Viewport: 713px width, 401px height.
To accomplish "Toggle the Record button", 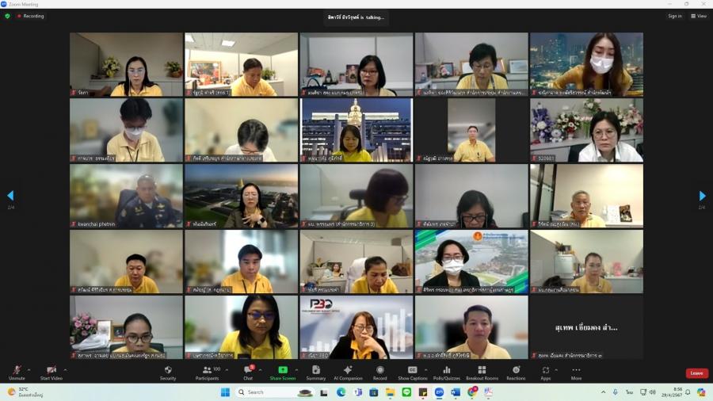I will tap(379, 372).
